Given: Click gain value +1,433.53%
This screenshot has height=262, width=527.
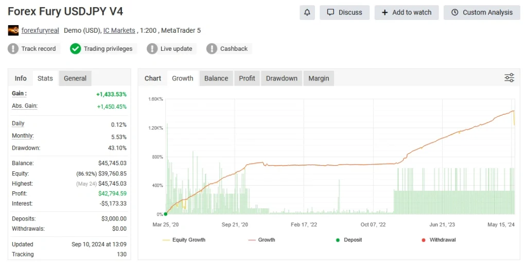Looking at the screenshot, I should pyautogui.click(x=112, y=94).
